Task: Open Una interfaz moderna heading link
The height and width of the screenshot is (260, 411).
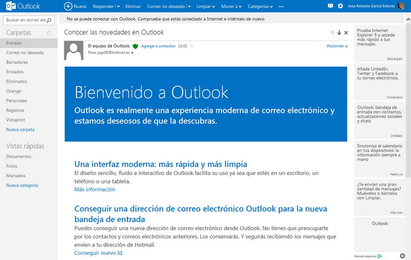Action: click(161, 164)
